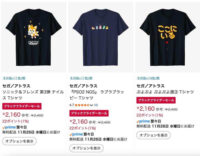Open the ここにいる Puyo Puyo T-shirt image
This screenshot has height=156, width=200.
pos(168,37)
